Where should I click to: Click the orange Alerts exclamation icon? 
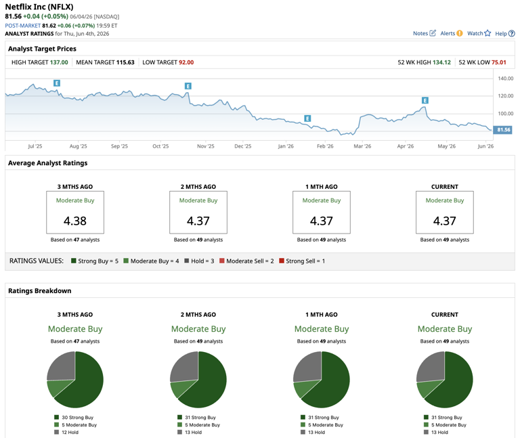[459, 33]
